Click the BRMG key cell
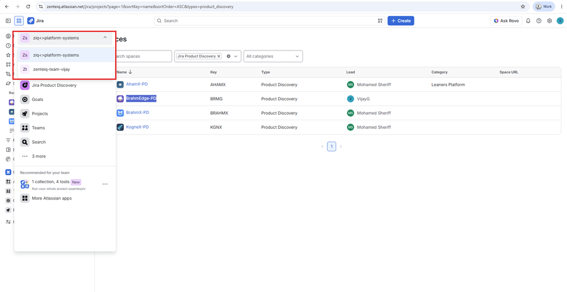This screenshot has height=292, width=567. (217, 99)
